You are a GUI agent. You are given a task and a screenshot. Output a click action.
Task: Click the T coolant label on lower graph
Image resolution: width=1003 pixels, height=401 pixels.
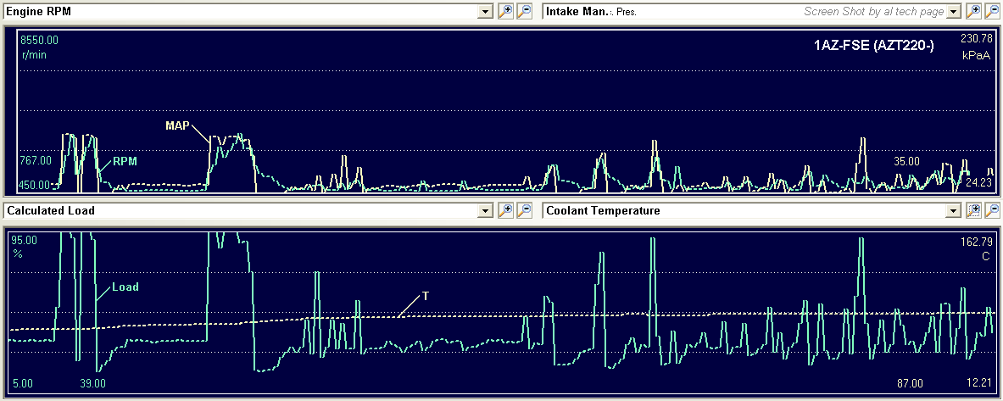tap(426, 296)
